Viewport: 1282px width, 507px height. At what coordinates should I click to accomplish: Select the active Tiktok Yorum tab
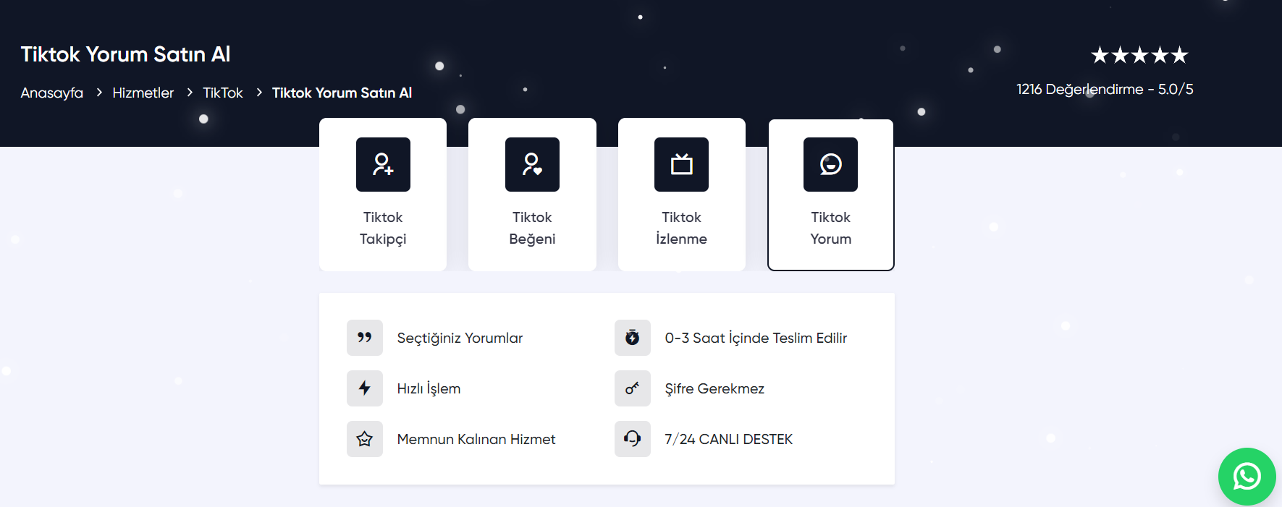click(x=830, y=228)
